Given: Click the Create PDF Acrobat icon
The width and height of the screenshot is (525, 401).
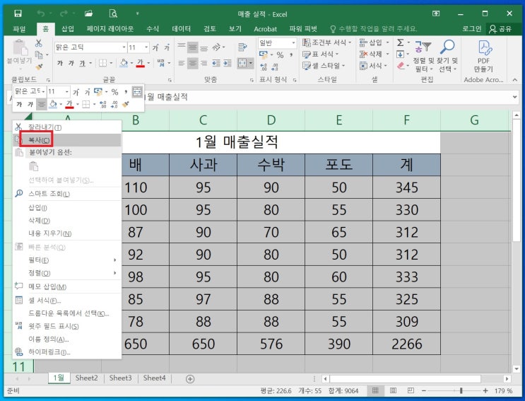Looking at the screenshot, I should tap(484, 48).
